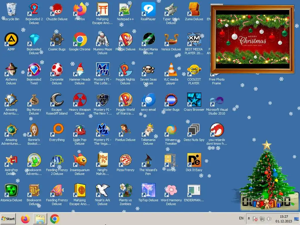This screenshot has height=225, width=300.
Task: Click the Mummy Maze Deluxe icon
Action: tap(103, 40)
